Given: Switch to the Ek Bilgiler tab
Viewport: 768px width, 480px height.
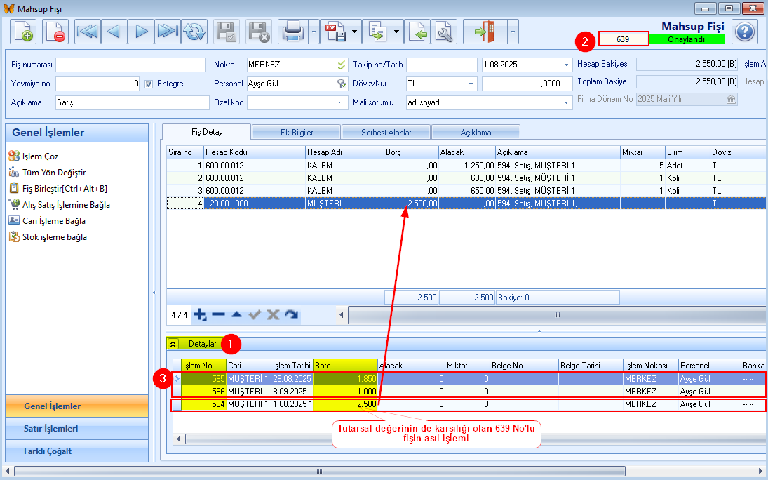Looking at the screenshot, I should [x=296, y=132].
